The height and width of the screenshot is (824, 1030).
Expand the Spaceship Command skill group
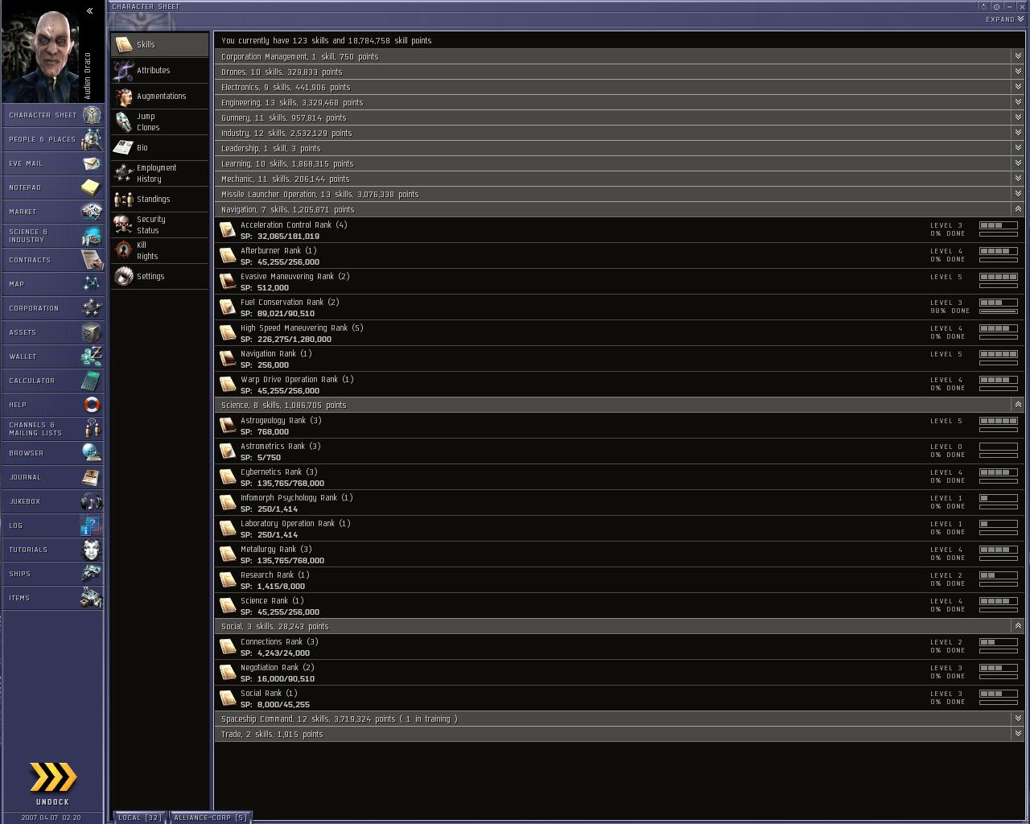(x=1018, y=719)
